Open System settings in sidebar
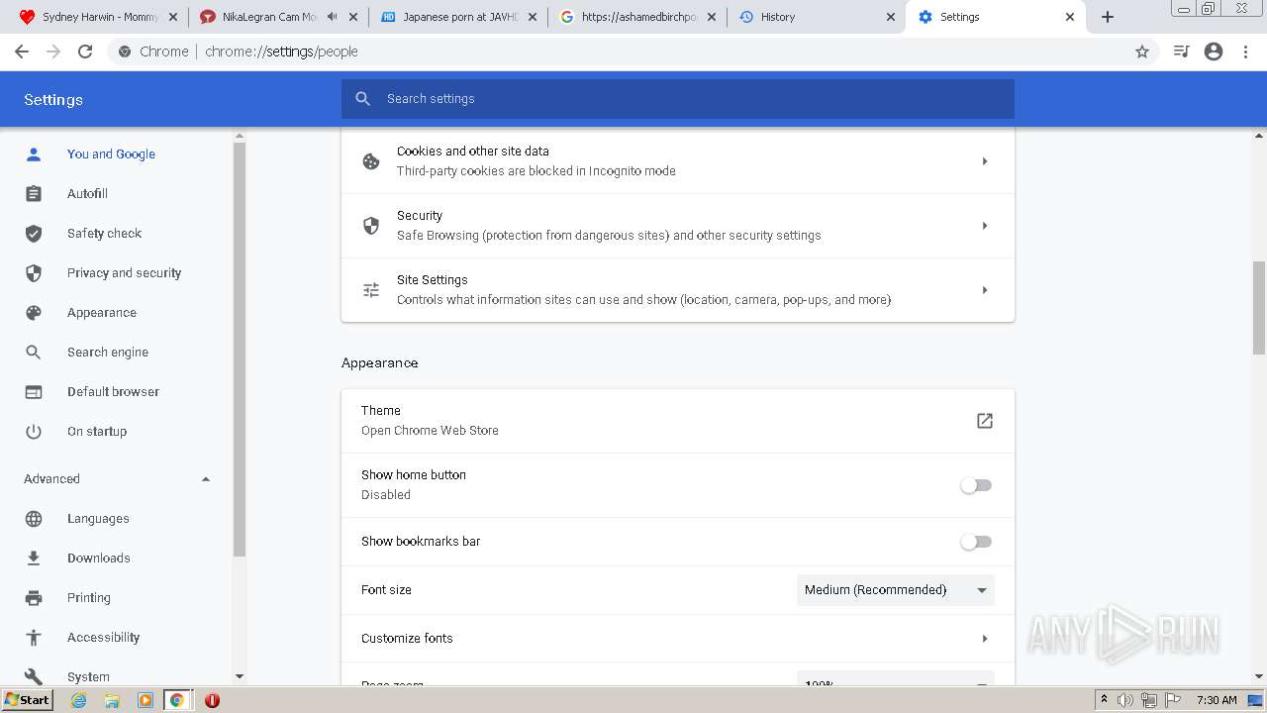Image resolution: width=1267 pixels, height=713 pixels. [88, 677]
